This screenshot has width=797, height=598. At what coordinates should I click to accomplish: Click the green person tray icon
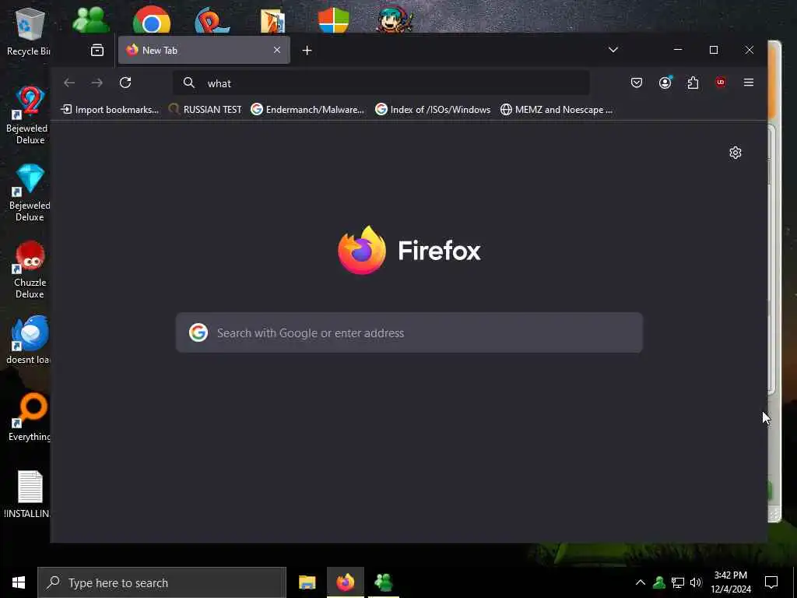(x=659, y=582)
